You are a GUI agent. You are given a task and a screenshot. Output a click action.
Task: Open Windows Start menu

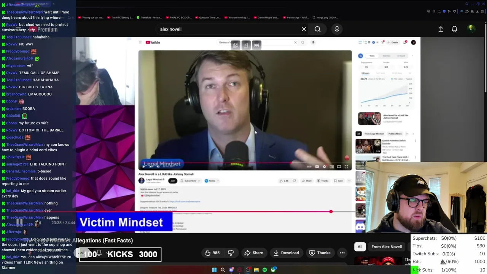214,270
